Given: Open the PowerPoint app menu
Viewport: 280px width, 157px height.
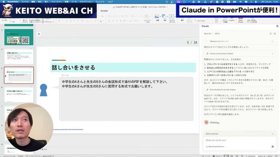Looking at the screenshot, I should tap(13, 2).
